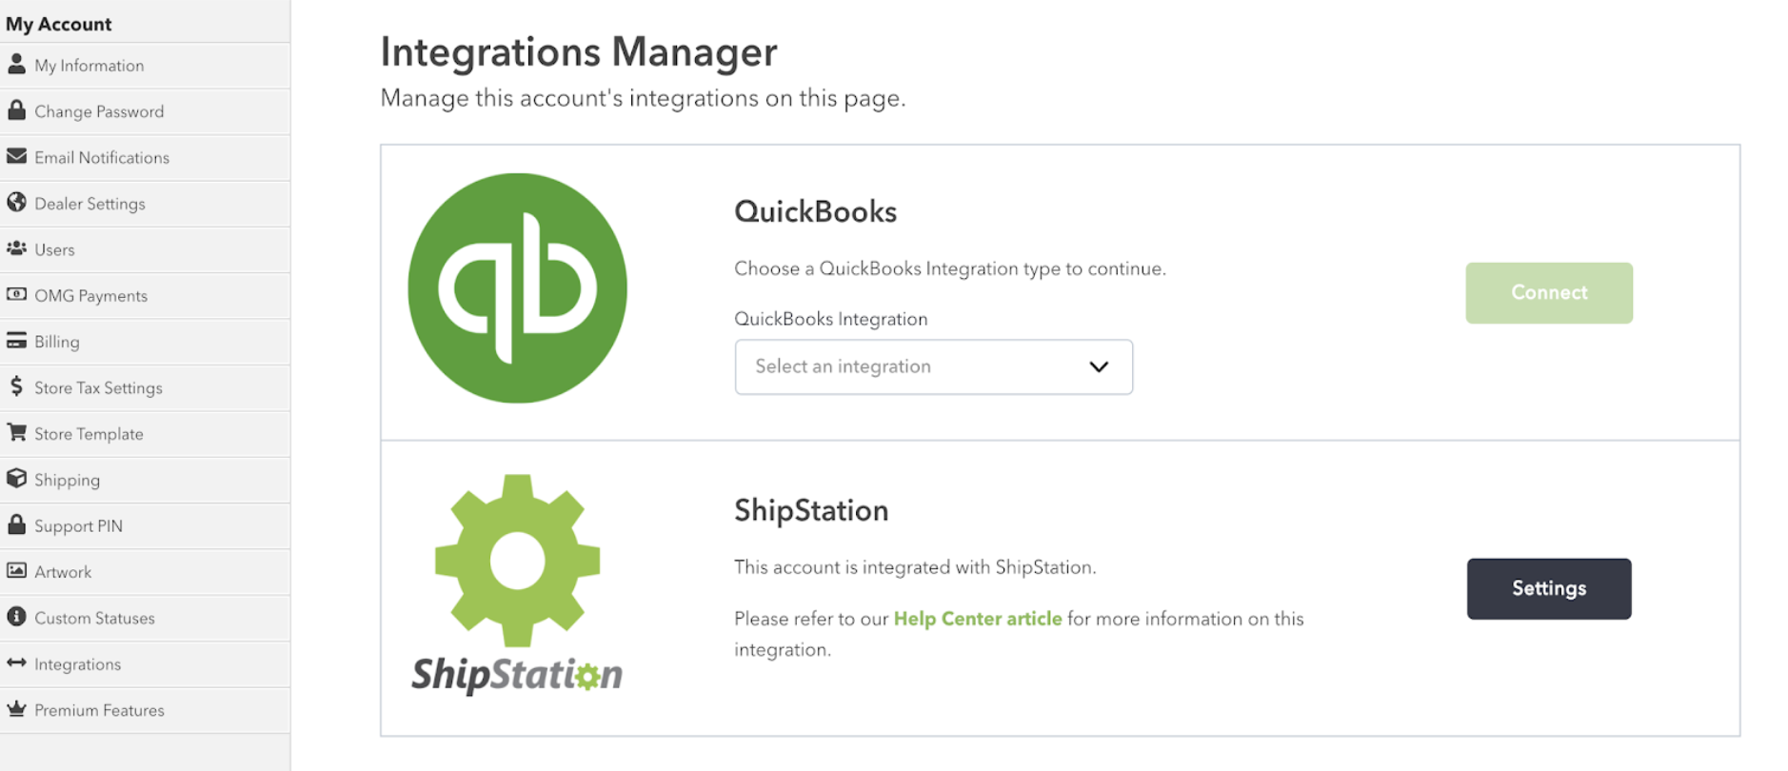Follow the Help Center article link
Image resolution: width=1788 pixels, height=771 pixels.
click(977, 619)
